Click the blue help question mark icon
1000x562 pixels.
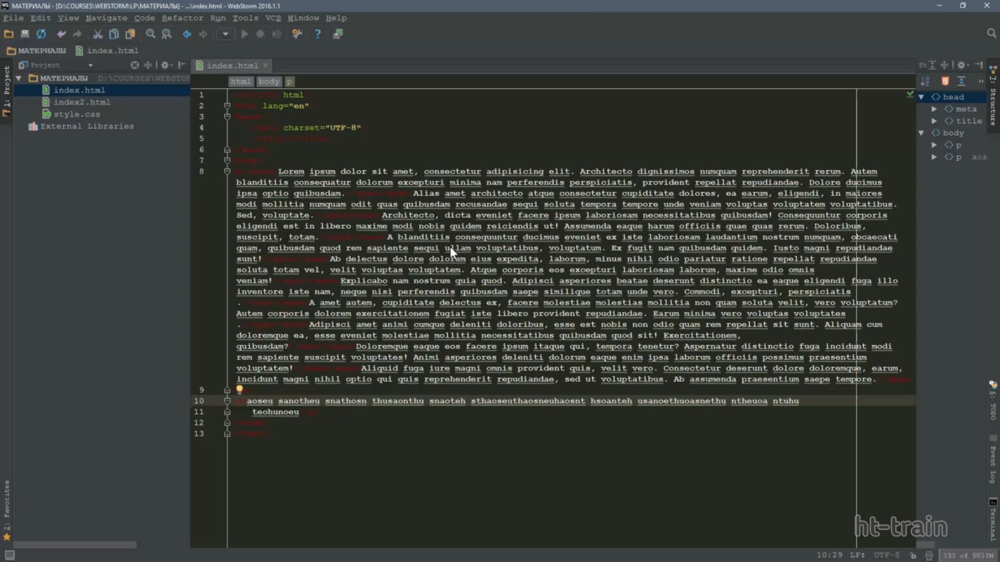(x=317, y=34)
